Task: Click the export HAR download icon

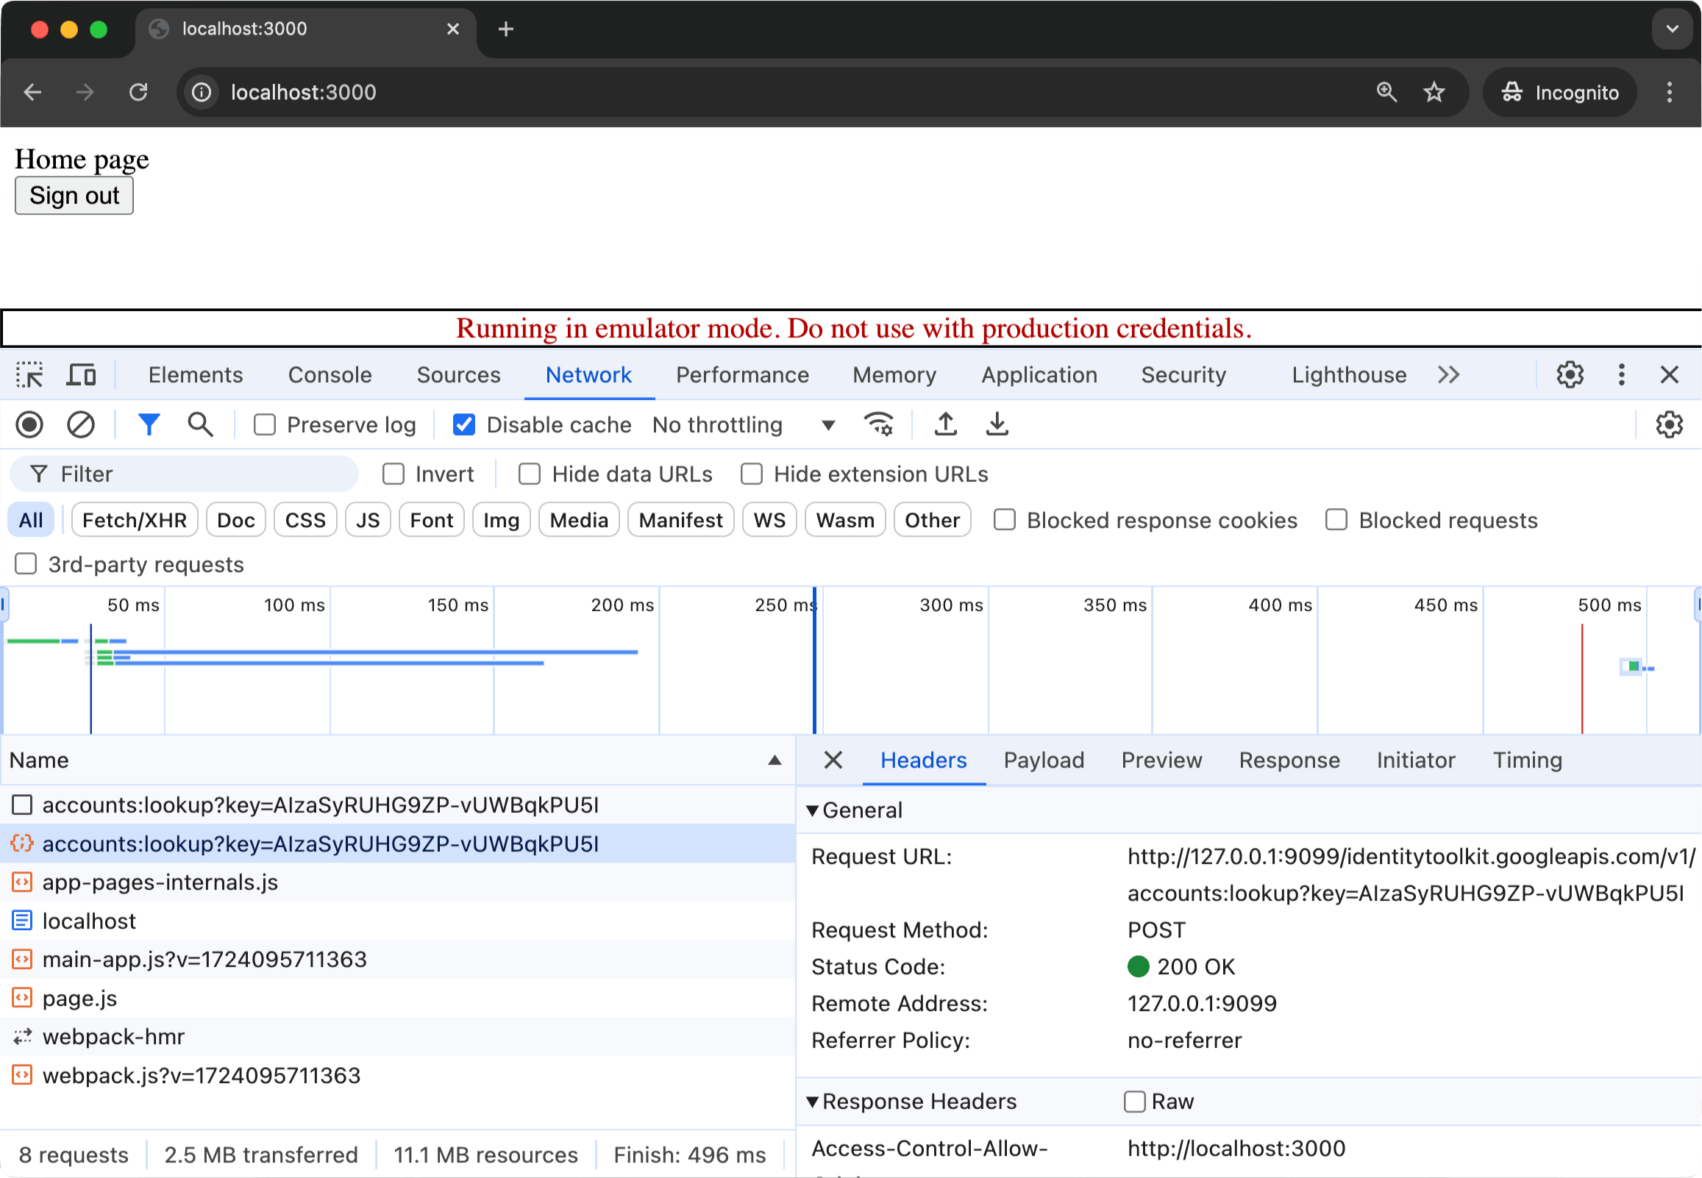Action: tap(997, 425)
